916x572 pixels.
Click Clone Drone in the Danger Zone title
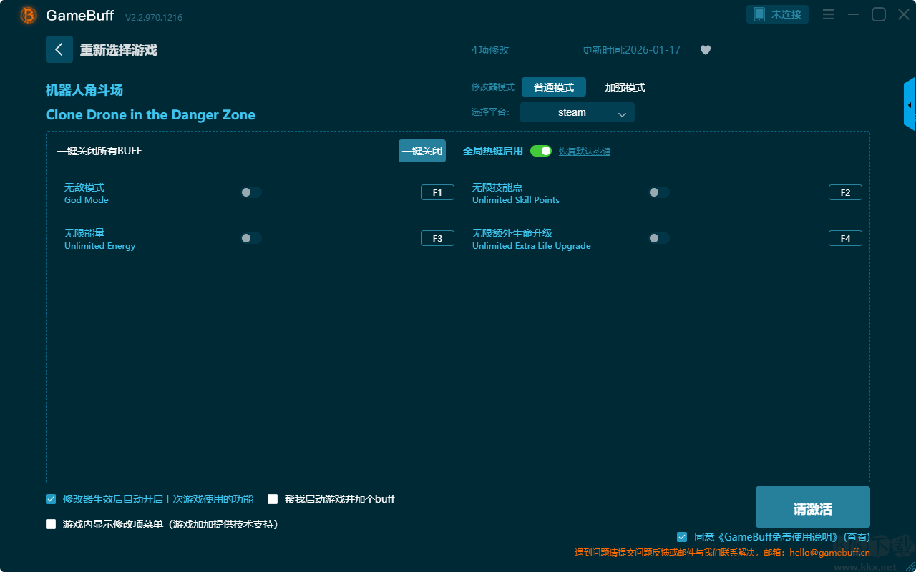click(150, 115)
